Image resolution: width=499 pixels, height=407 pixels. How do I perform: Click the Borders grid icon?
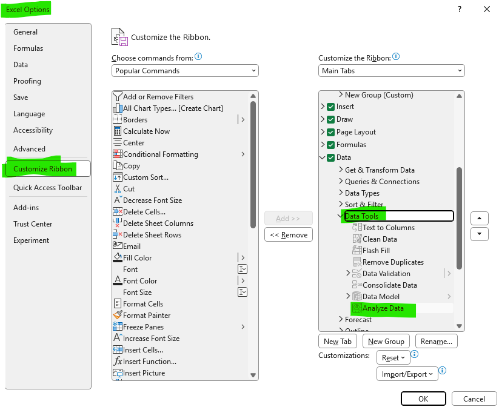(x=118, y=119)
